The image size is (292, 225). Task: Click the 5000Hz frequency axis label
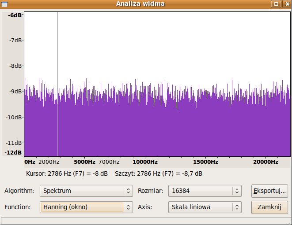coord(84,162)
